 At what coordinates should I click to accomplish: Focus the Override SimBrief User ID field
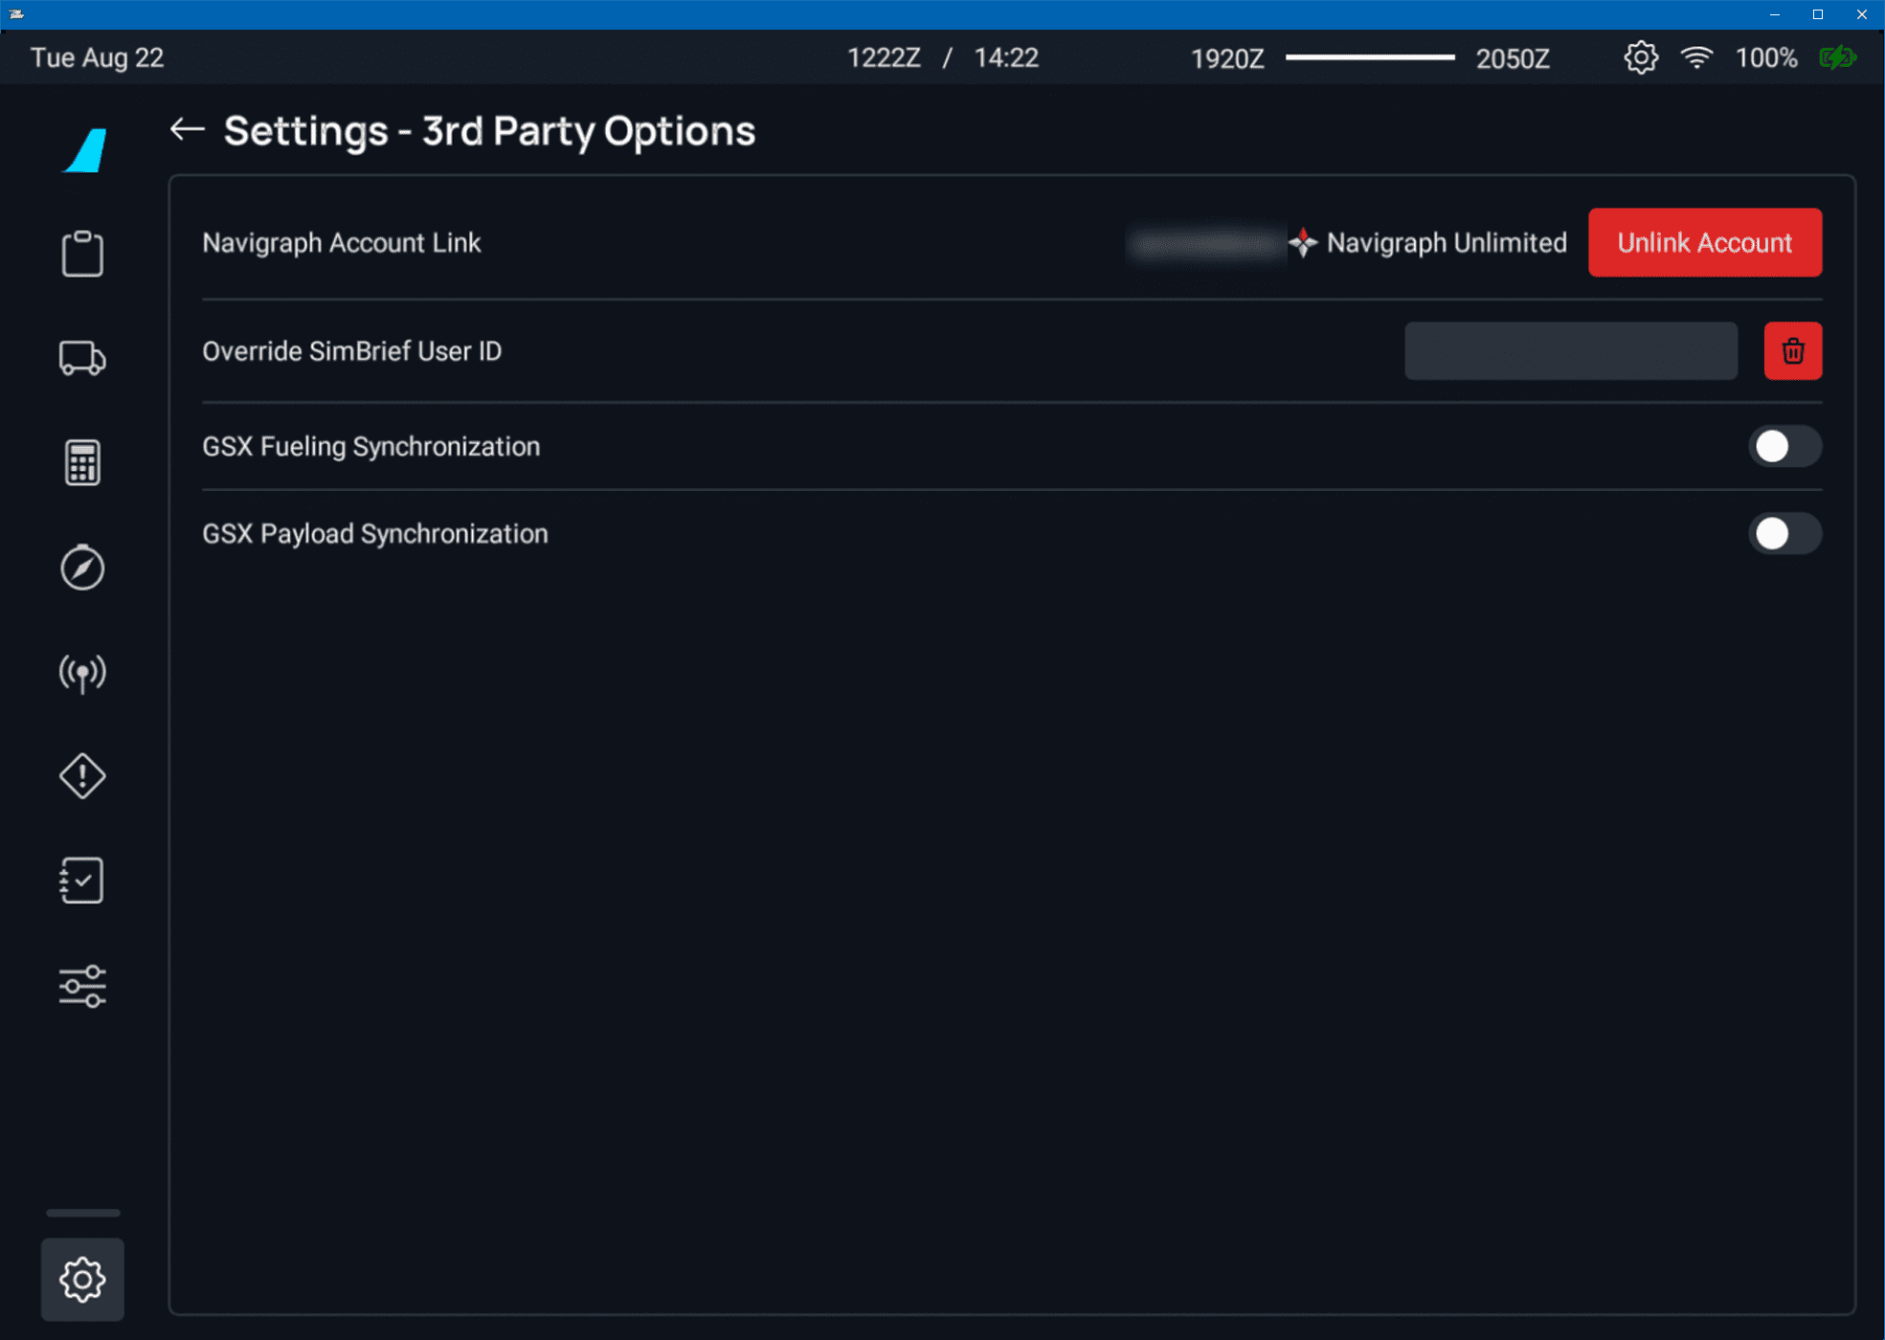pyautogui.click(x=1570, y=351)
